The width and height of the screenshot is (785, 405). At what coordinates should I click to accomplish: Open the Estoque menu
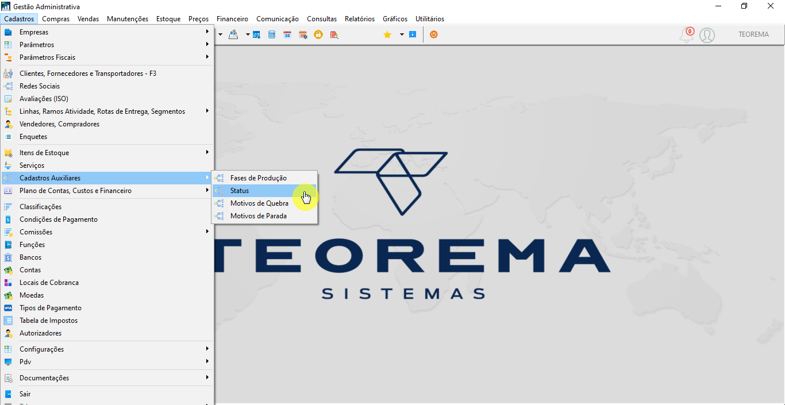[168, 19]
